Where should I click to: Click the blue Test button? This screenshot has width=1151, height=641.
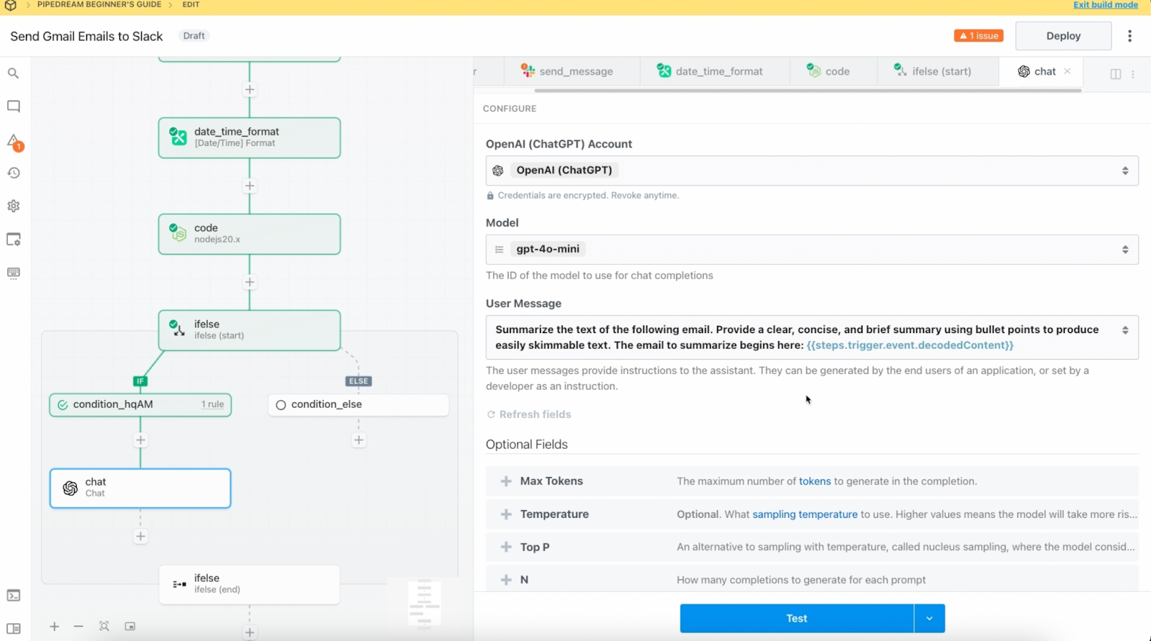[x=796, y=618]
